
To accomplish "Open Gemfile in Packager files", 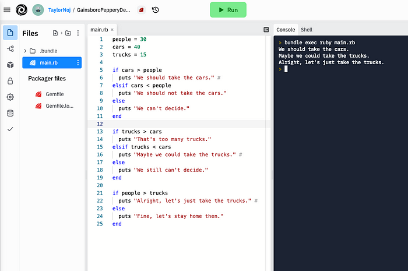I will tap(55, 94).
